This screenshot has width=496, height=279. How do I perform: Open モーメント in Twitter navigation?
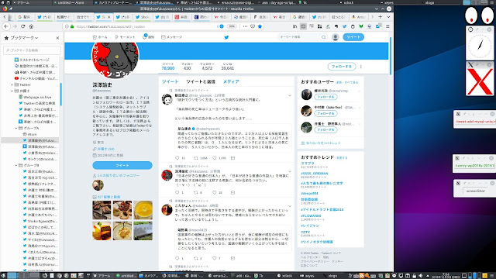pos(126,37)
